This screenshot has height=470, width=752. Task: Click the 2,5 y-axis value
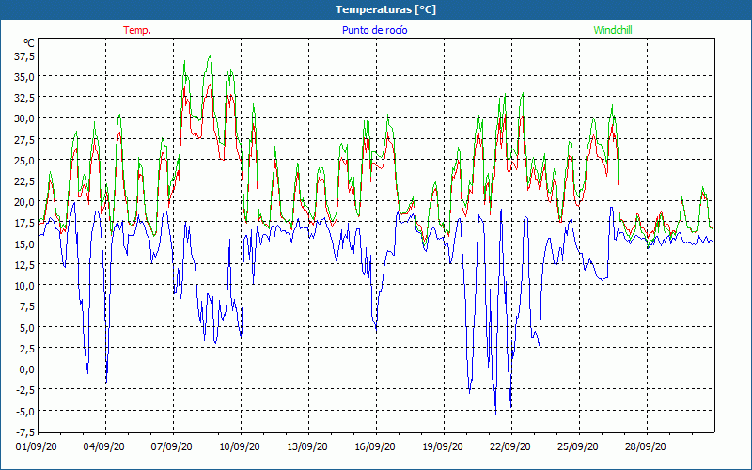click(27, 348)
